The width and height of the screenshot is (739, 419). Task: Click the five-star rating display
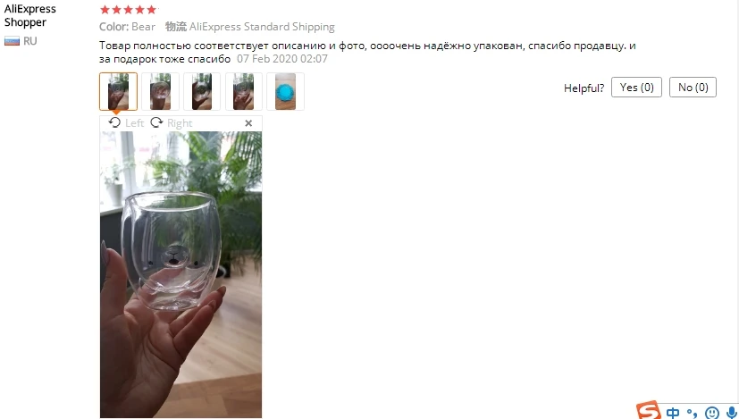(x=128, y=10)
